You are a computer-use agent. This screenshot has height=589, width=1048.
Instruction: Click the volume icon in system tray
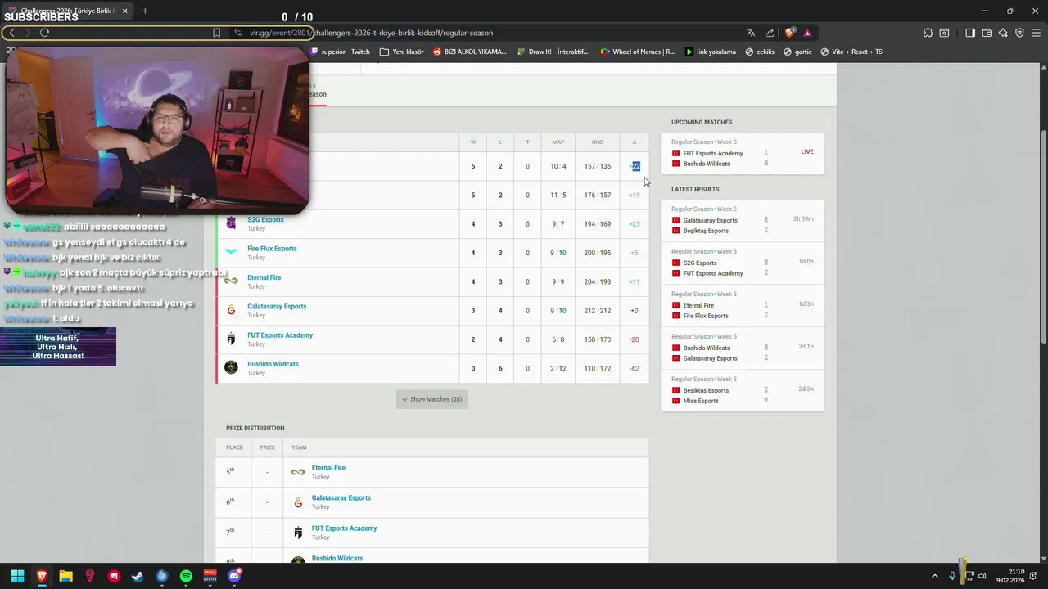982,576
